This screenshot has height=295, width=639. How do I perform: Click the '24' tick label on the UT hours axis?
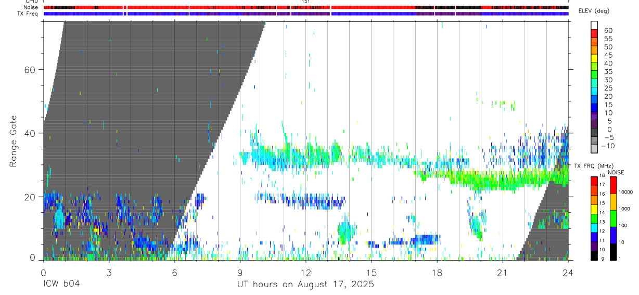[x=568, y=273]
